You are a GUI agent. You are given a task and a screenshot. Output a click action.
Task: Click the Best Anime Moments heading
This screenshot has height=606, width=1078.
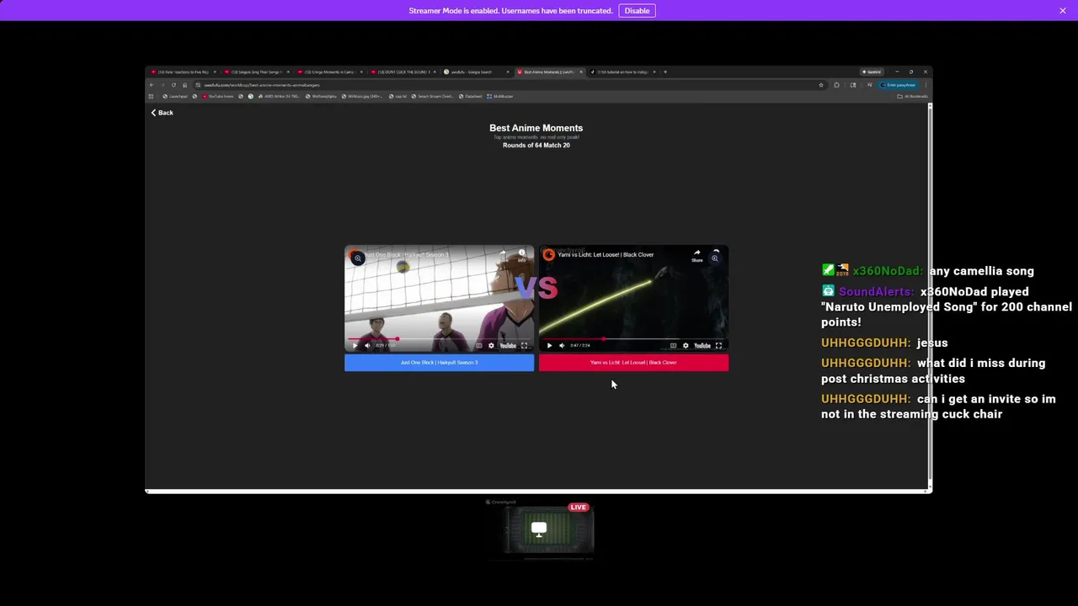(x=536, y=128)
